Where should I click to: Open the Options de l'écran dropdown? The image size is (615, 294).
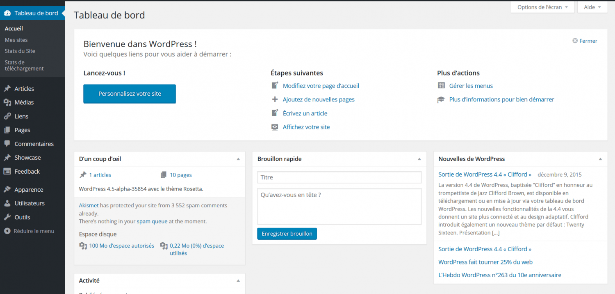tap(542, 7)
